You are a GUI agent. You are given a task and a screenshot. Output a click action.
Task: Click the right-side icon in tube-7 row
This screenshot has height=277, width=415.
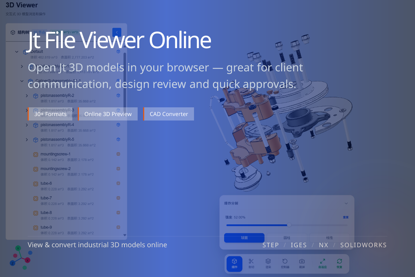[118, 198]
